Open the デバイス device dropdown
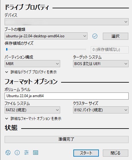The width and height of the screenshot is (132, 160). (67, 22)
